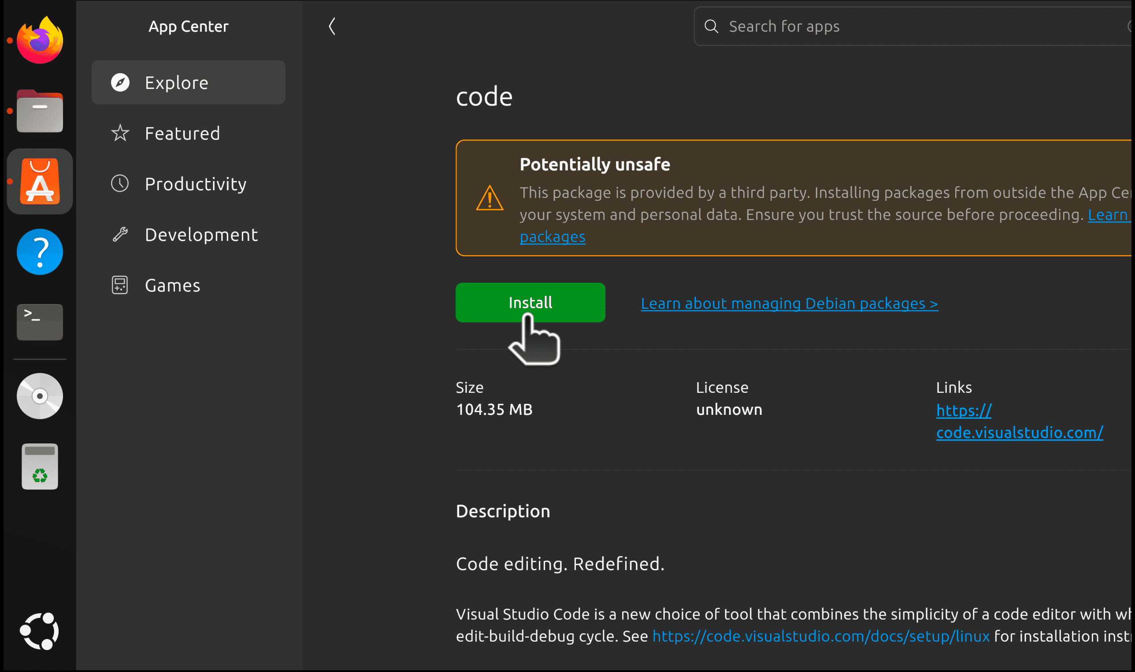Click the 'Description' heading
This screenshot has height=672, width=1135.
pos(503,511)
